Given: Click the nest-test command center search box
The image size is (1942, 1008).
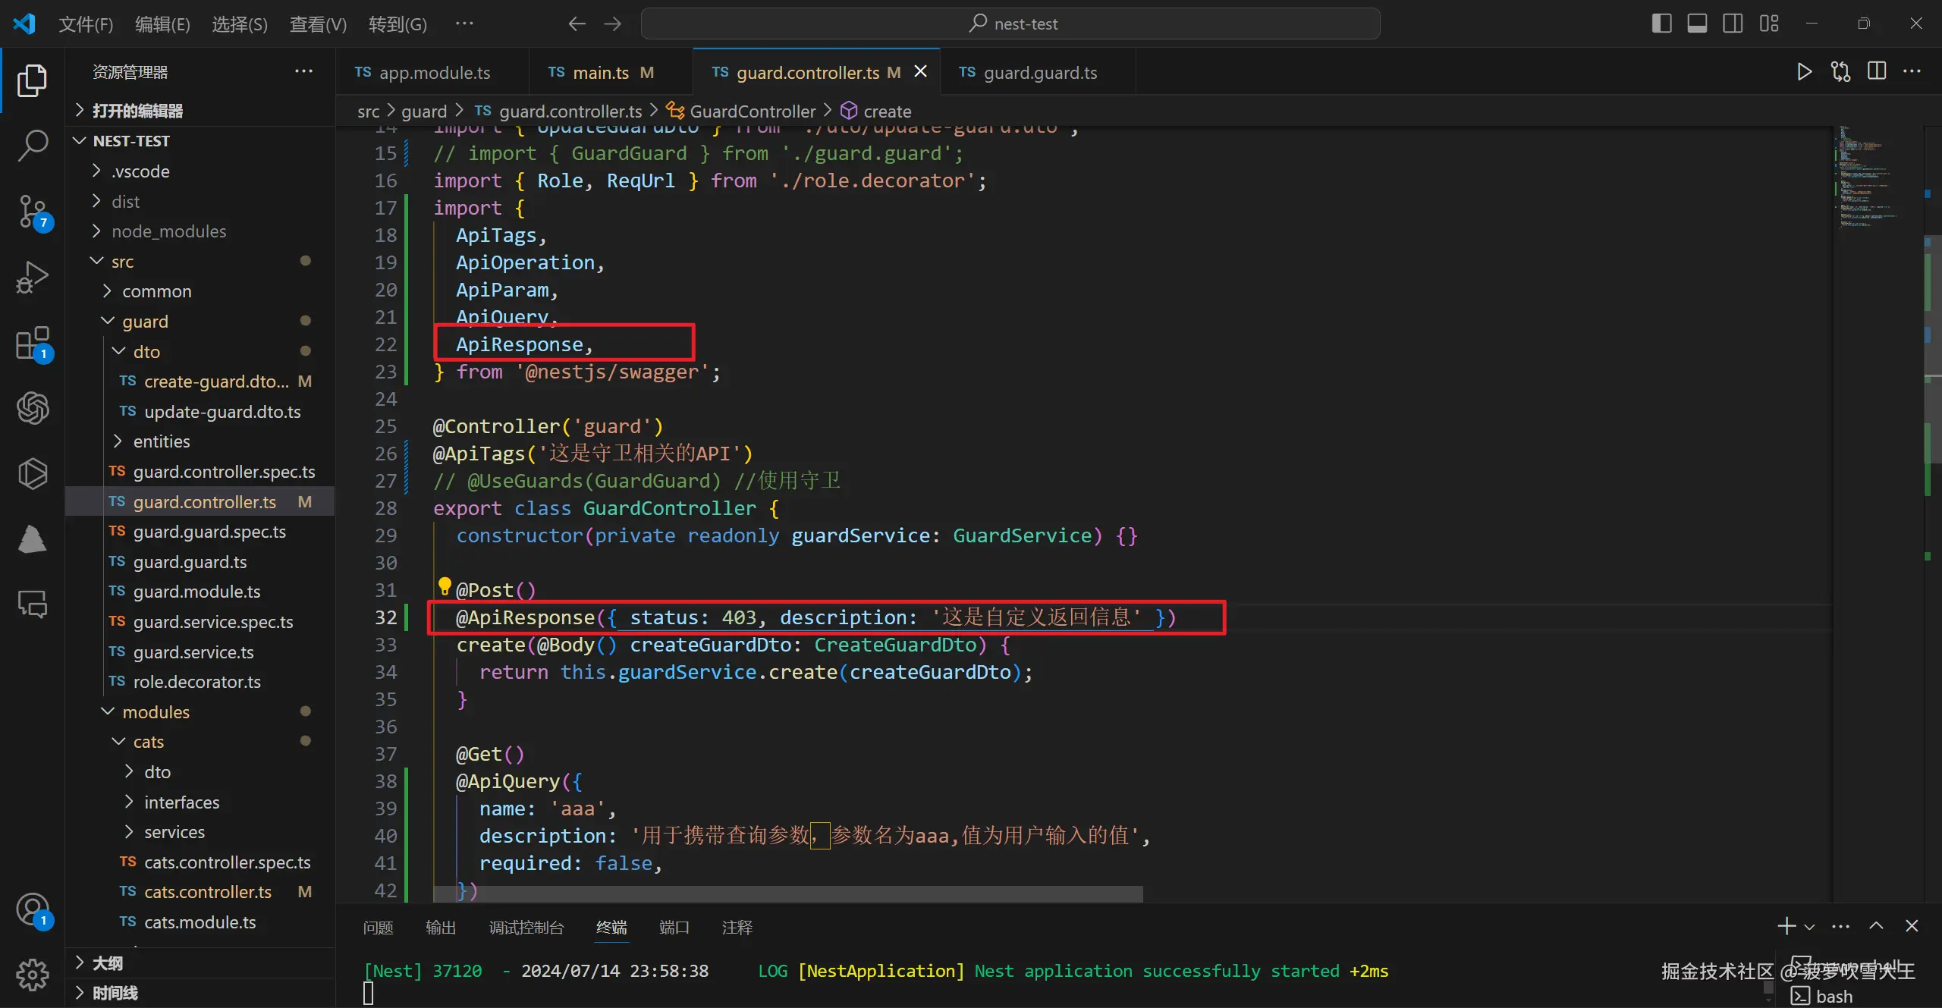Looking at the screenshot, I should [1010, 24].
